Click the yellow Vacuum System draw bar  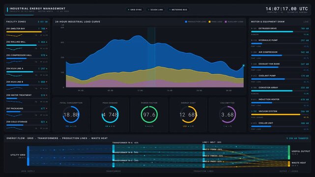[x=276, y=115]
